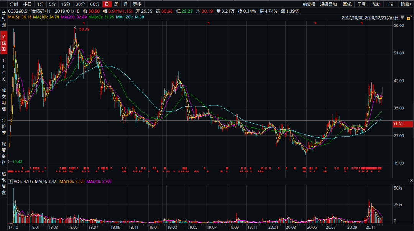Viewport: 414px width, 231px height.
Task: Switch to 分时 intraday period
Action: click(x=14, y=4)
